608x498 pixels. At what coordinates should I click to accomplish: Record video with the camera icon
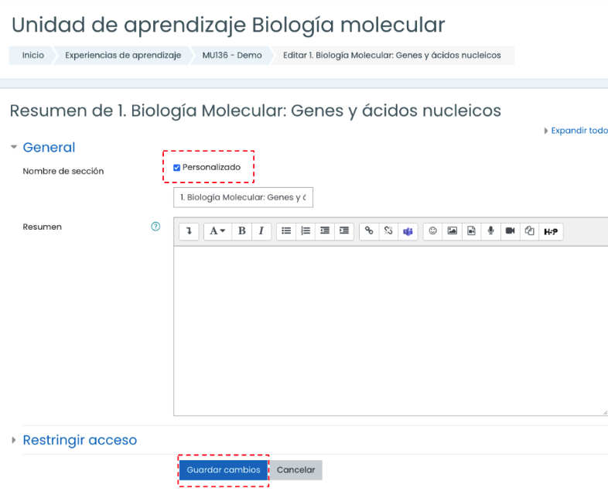pyautogui.click(x=511, y=231)
